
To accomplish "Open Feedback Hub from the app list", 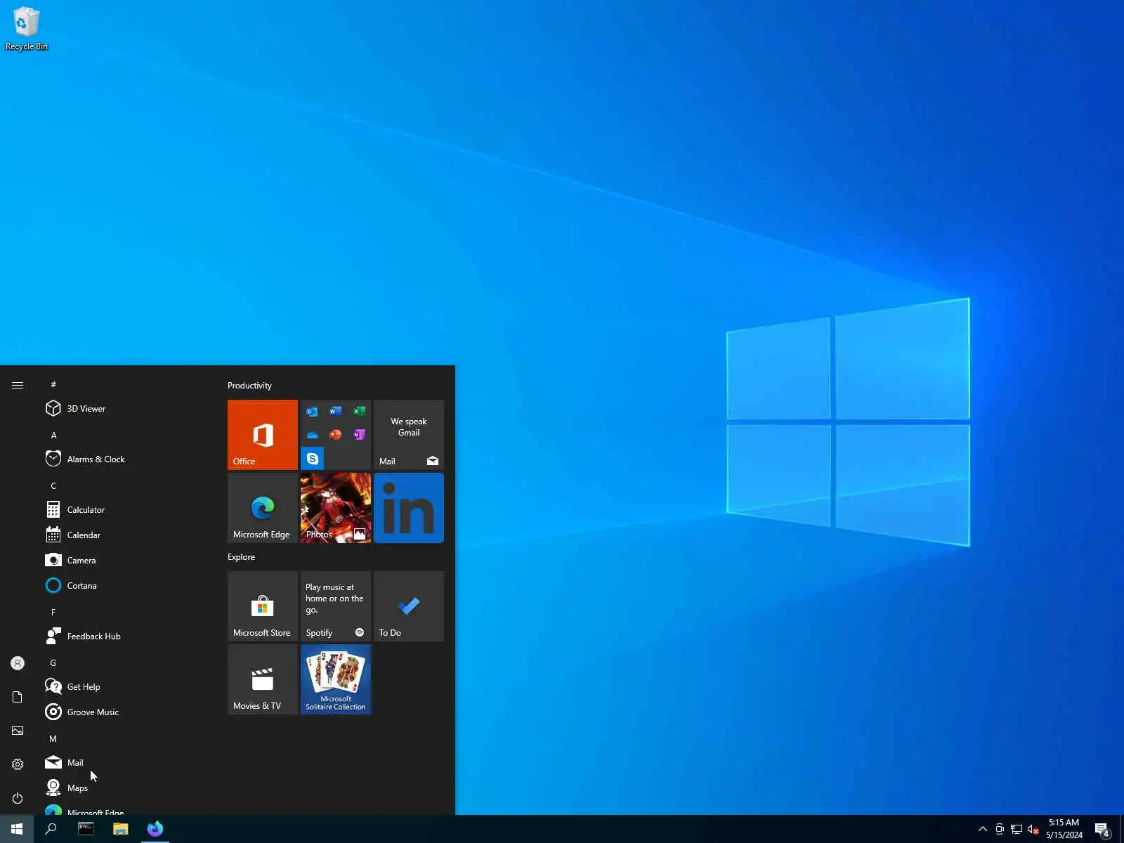I will pos(126,636).
